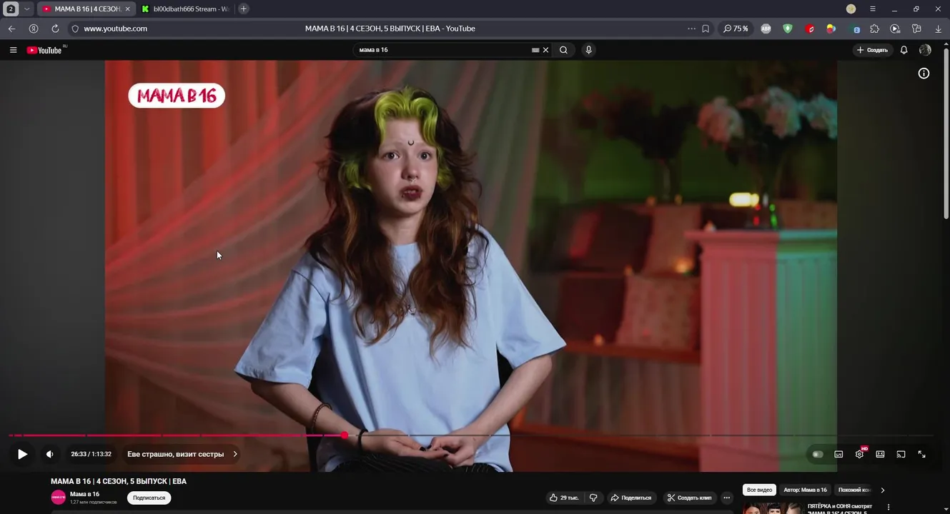Cast video to a TV
The width and height of the screenshot is (950, 514).
click(x=901, y=454)
